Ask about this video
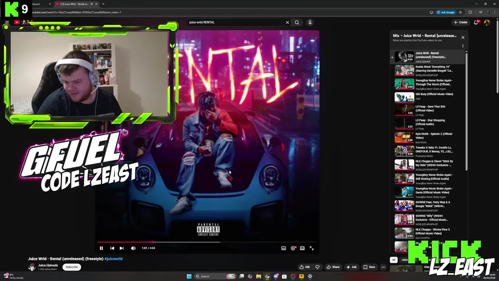 (351, 267)
